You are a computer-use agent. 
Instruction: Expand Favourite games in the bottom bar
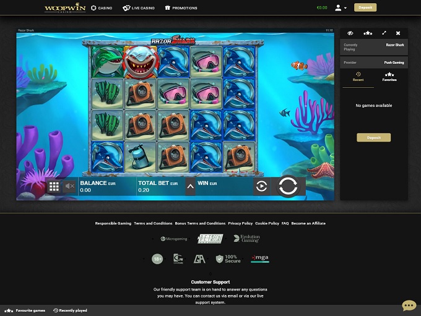[x=25, y=310]
